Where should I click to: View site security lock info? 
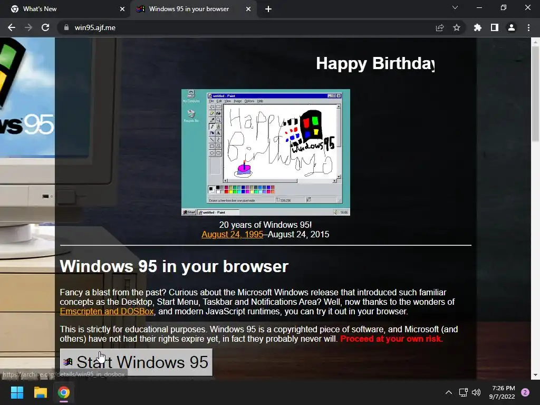click(x=66, y=27)
